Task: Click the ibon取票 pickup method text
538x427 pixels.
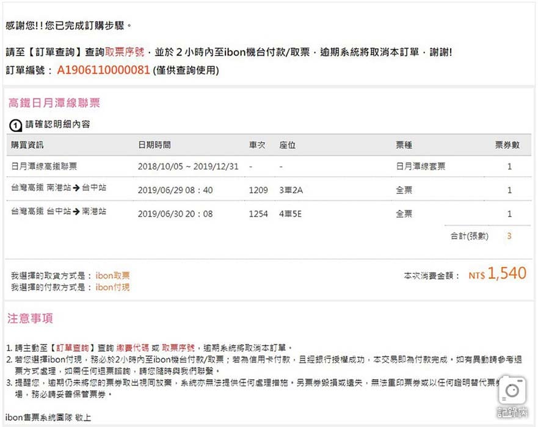Action: [x=113, y=276]
